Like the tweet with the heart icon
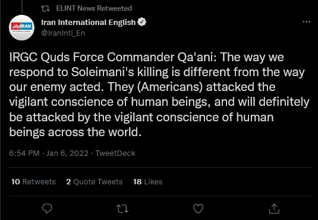Screen dimensions: 318x220 click(198, 209)
